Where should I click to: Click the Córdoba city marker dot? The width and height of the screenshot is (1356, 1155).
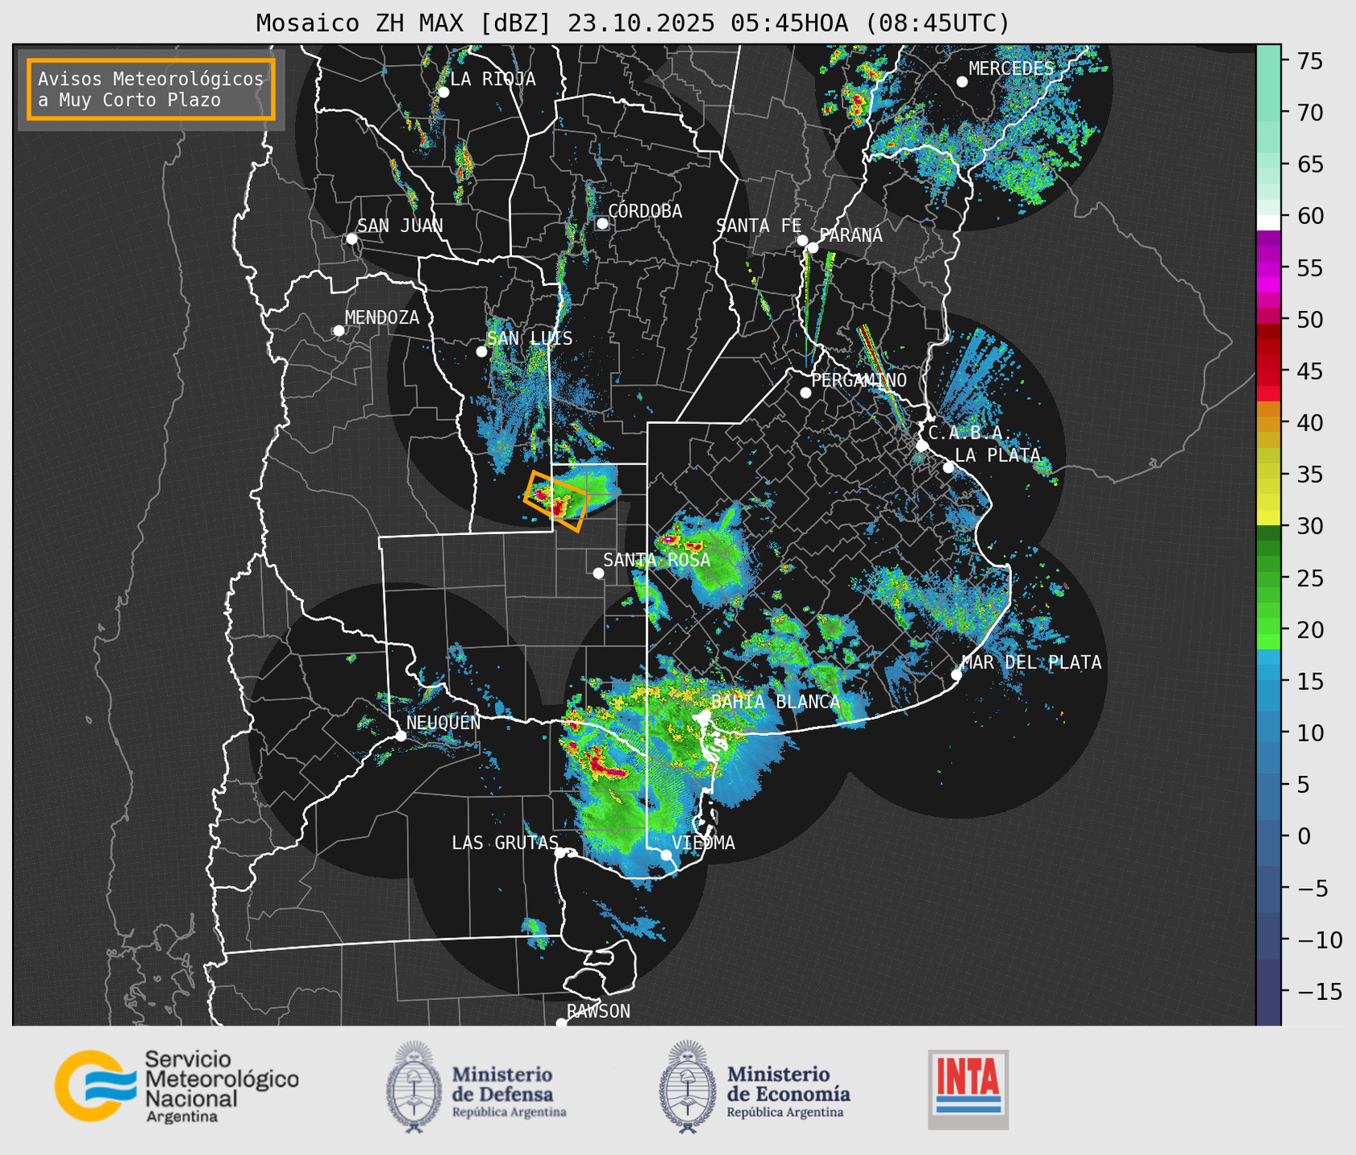click(602, 223)
